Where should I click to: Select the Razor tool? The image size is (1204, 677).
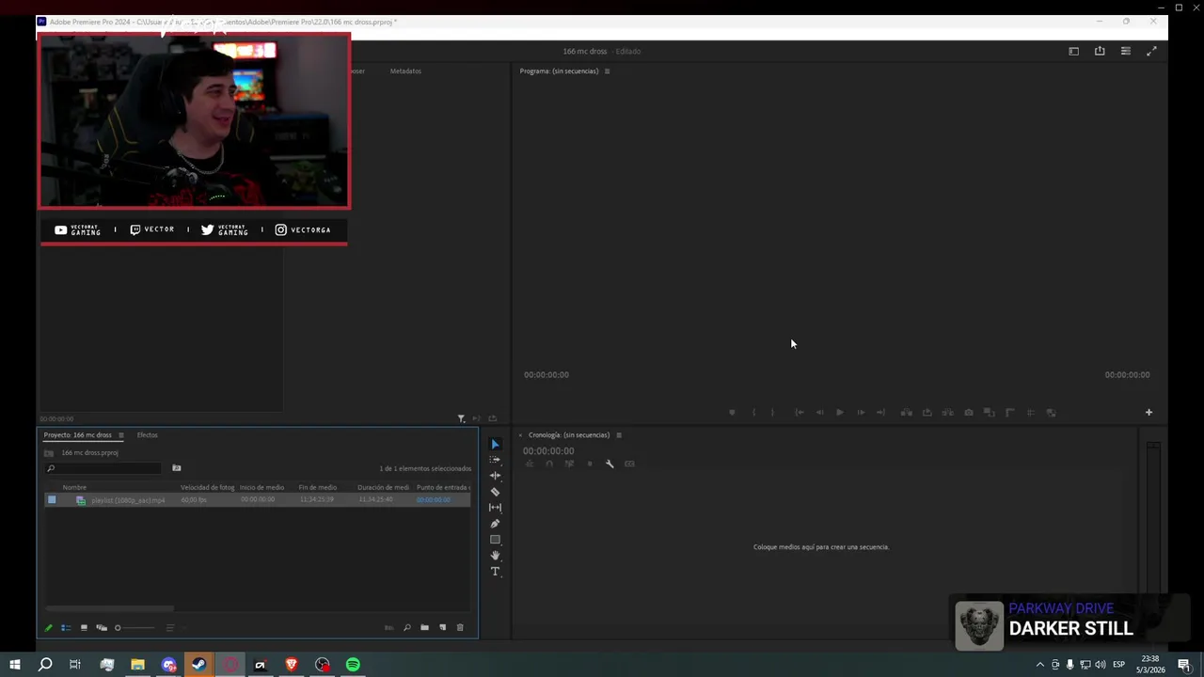click(x=495, y=492)
